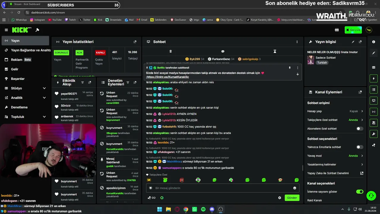Viewport: 380px width, 214px height.
Task: Open the emoji picker in message box
Action: click(x=294, y=188)
